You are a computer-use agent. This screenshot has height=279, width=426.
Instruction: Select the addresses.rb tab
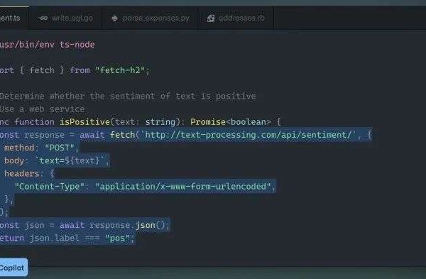[236, 18]
